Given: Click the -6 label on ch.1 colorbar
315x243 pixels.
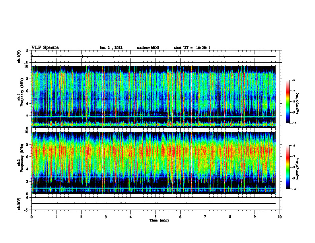Looking at the screenshot, I should (x=294, y=80).
